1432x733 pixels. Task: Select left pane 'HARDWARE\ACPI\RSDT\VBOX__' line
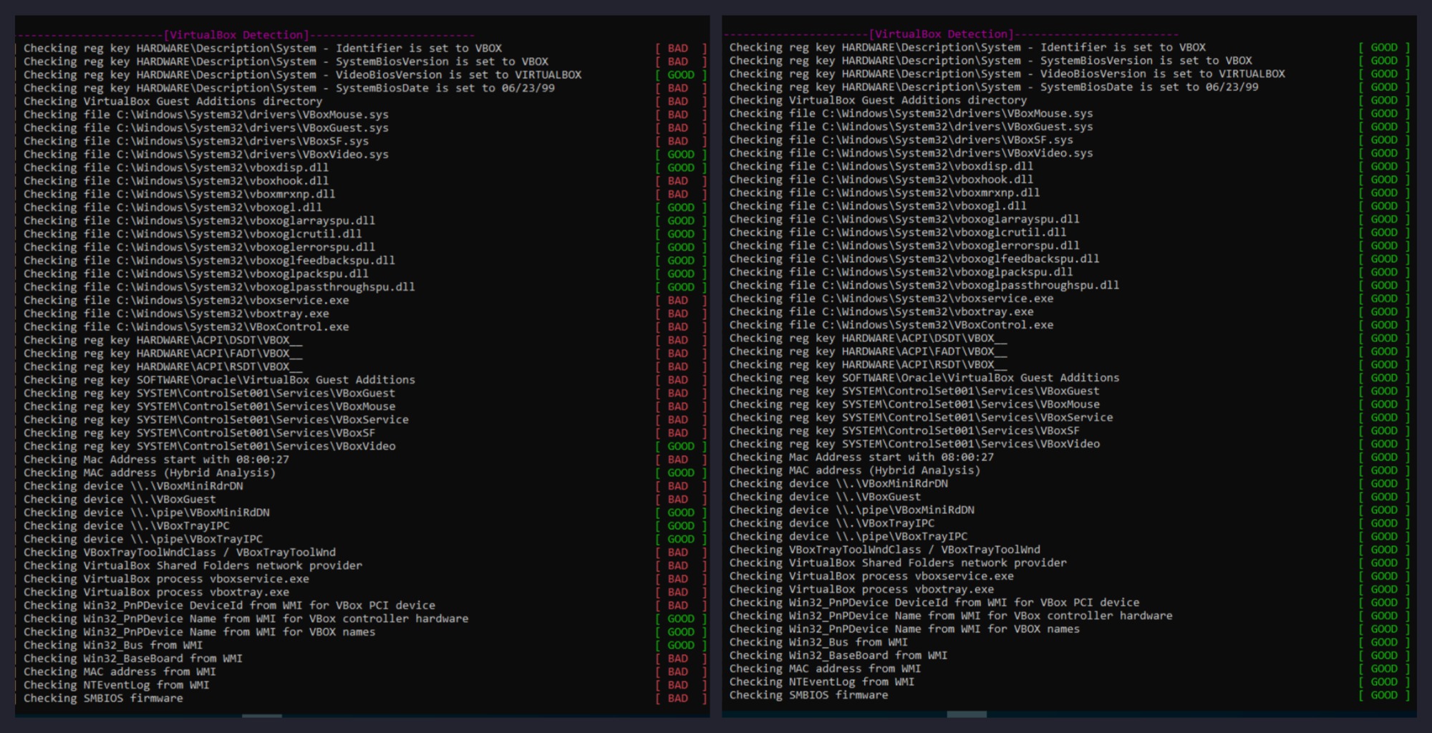pos(163,366)
